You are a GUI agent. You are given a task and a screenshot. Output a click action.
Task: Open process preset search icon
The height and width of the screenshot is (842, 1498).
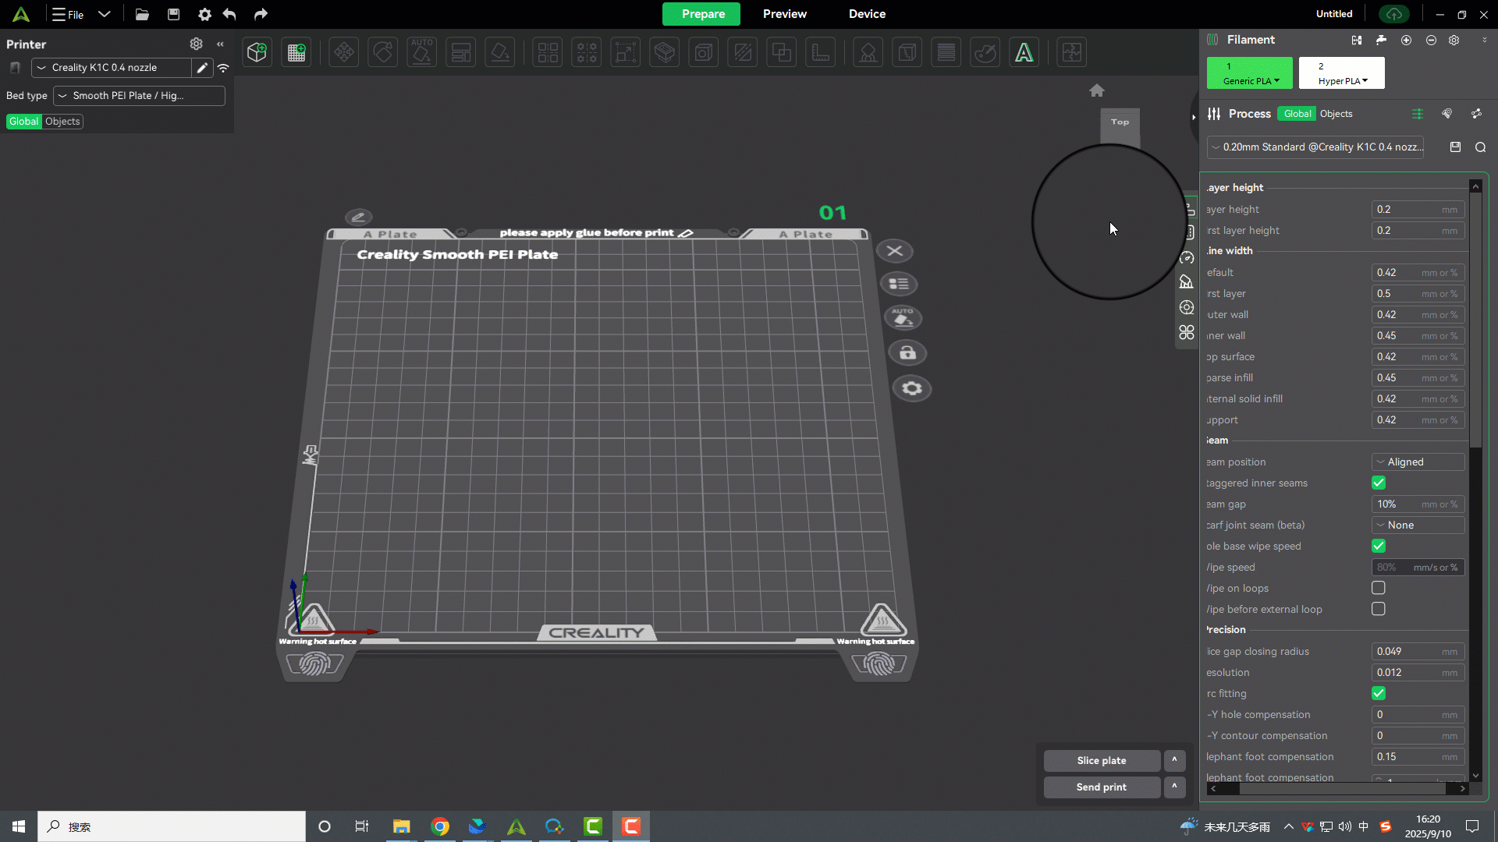(x=1480, y=147)
